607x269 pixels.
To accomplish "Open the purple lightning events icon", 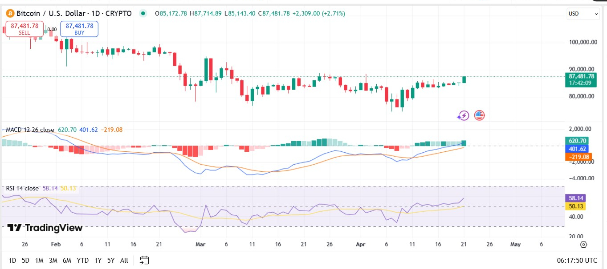I will click(x=463, y=116).
